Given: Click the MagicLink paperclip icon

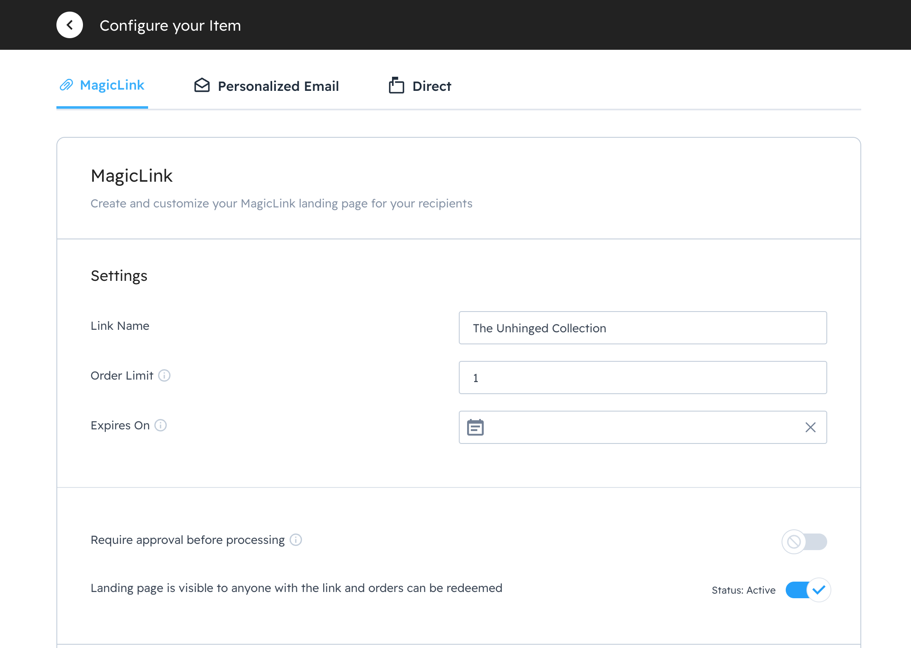Looking at the screenshot, I should pyautogui.click(x=66, y=85).
